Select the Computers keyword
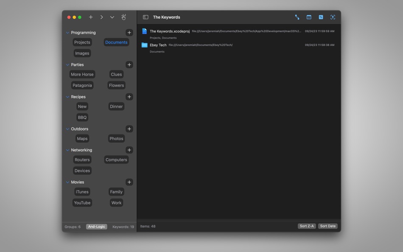This screenshot has height=252, width=403. 116,160
